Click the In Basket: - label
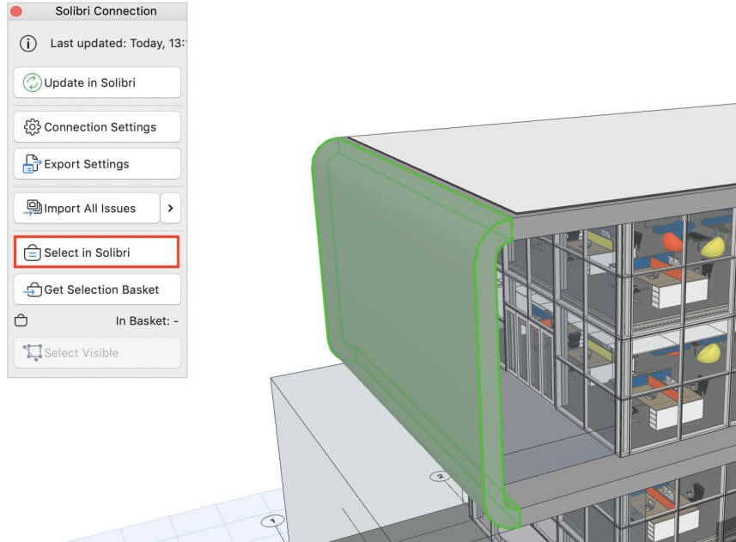The height and width of the screenshot is (542, 736). pyautogui.click(x=147, y=321)
